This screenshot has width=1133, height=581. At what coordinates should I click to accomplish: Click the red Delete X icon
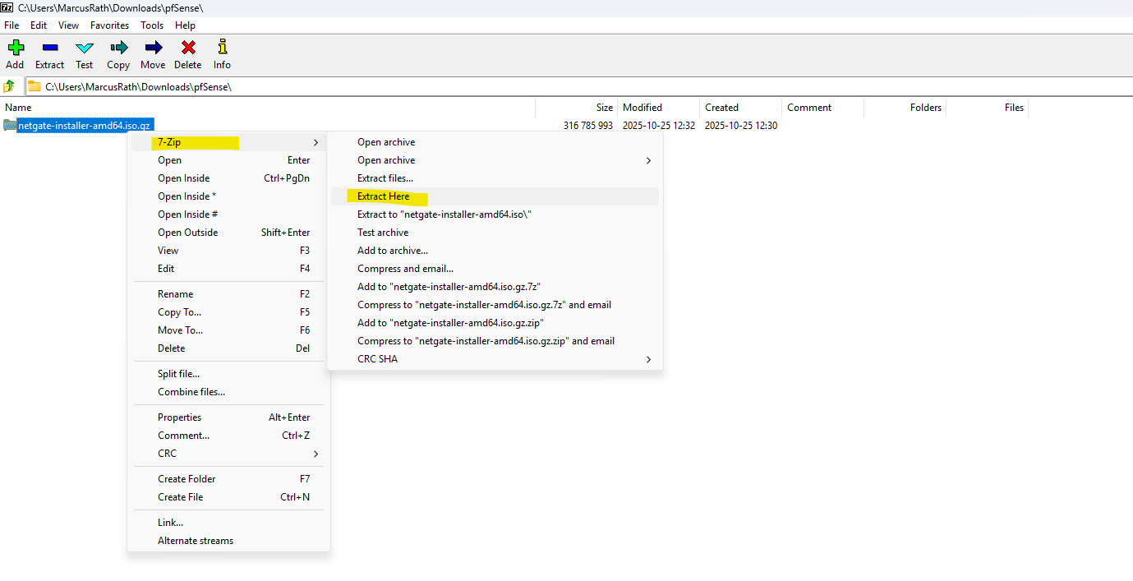[188, 48]
